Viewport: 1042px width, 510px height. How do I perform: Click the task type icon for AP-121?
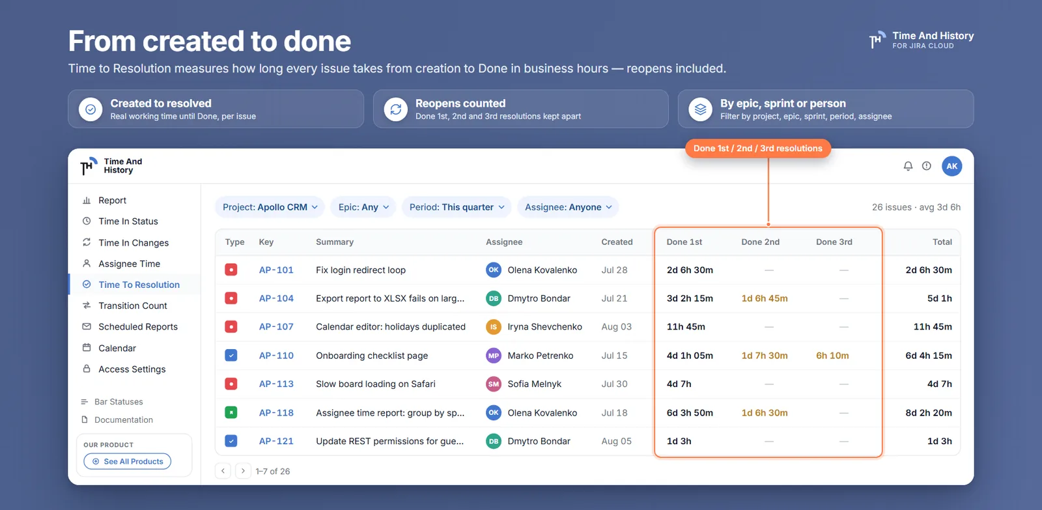click(x=231, y=441)
